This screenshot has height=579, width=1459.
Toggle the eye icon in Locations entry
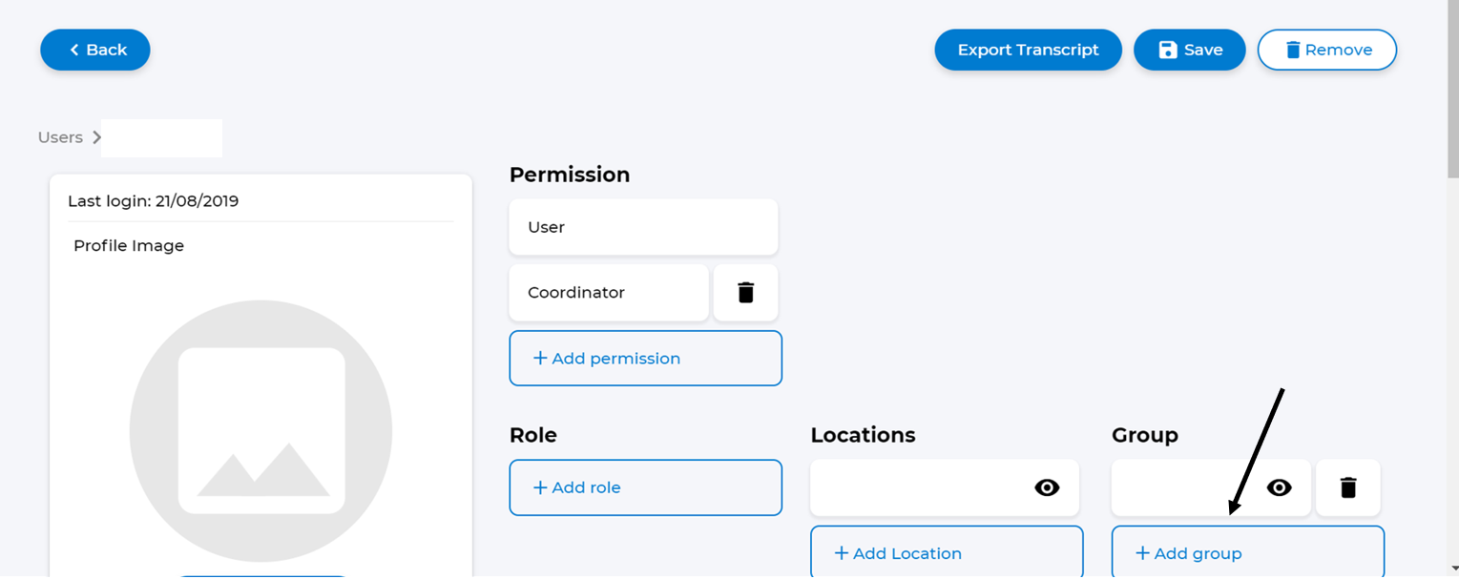coord(1047,487)
